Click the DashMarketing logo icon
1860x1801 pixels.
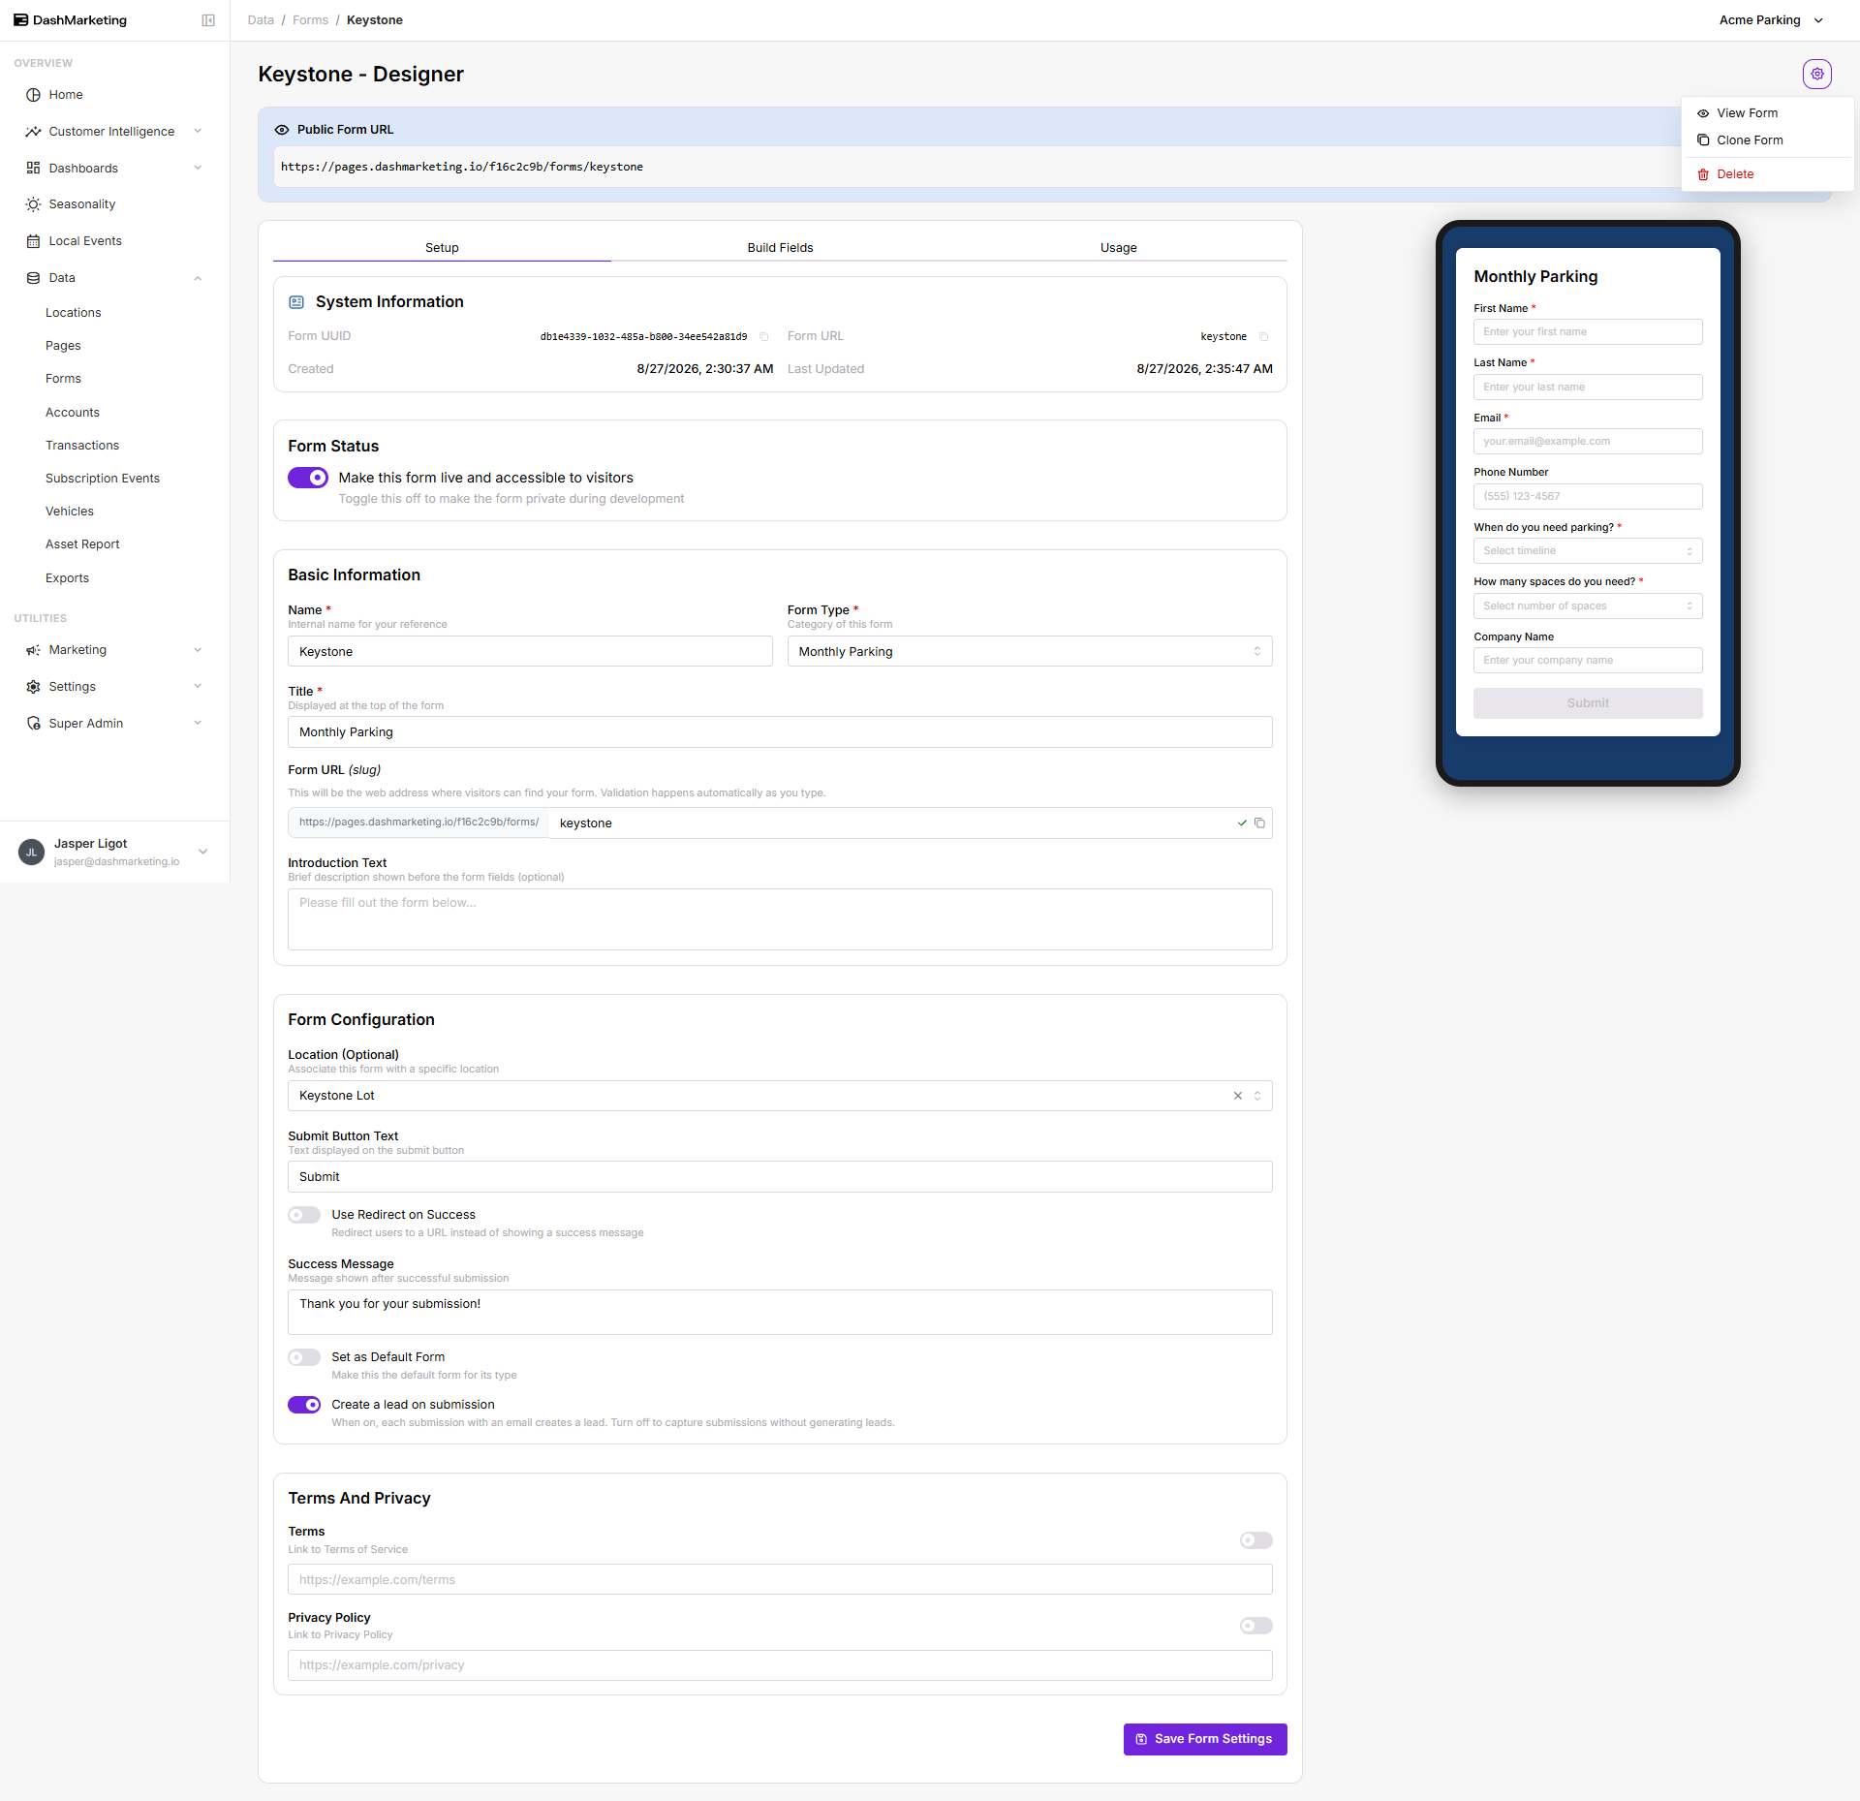pos(20,20)
